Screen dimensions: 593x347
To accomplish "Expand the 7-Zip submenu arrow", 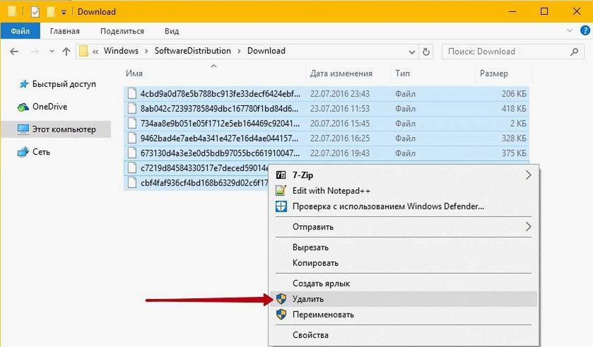I will 528,175.
